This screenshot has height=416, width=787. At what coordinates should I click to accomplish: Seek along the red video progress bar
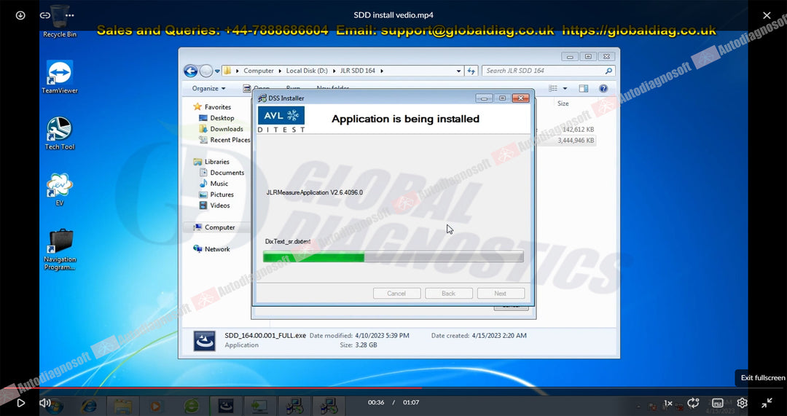point(393,388)
